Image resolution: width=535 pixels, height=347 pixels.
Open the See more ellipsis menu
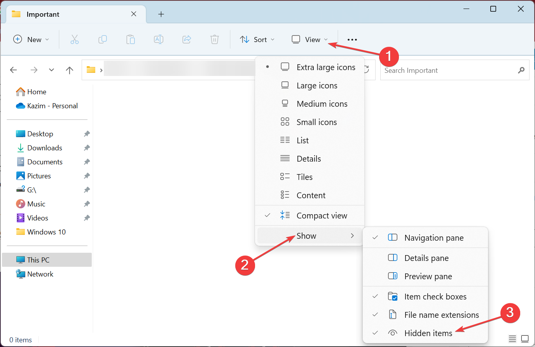pyautogui.click(x=352, y=40)
